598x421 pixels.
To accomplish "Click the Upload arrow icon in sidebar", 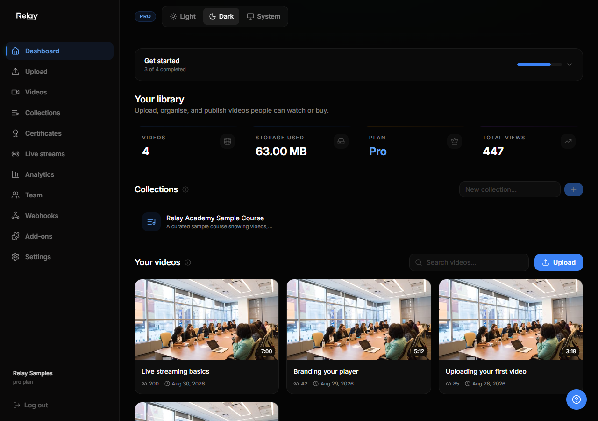I will click(15, 72).
